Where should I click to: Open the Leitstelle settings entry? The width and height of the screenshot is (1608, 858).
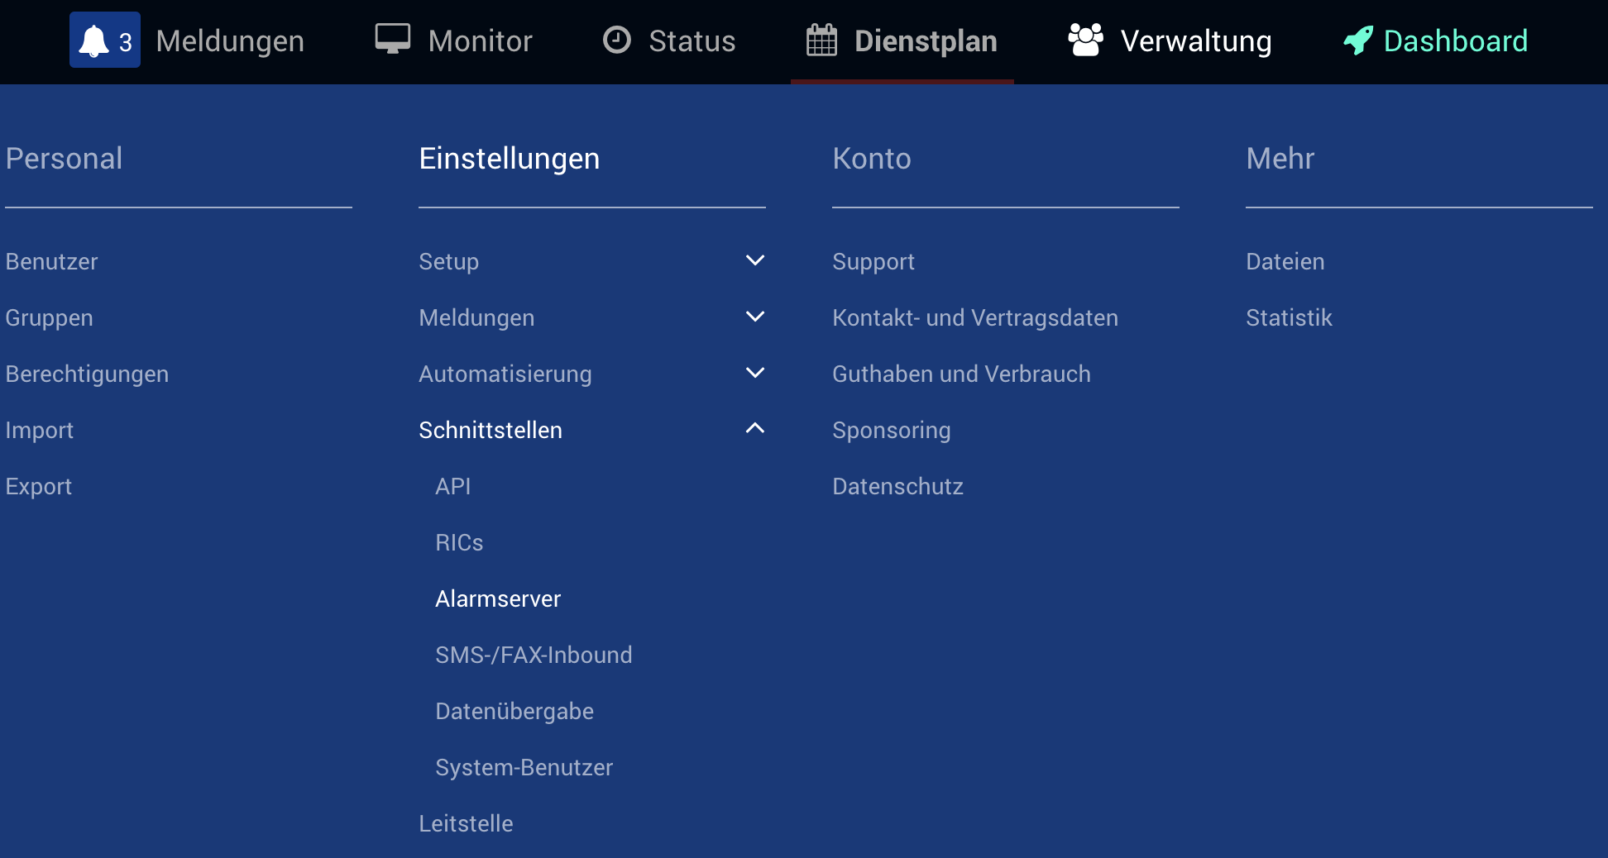[x=466, y=823]
